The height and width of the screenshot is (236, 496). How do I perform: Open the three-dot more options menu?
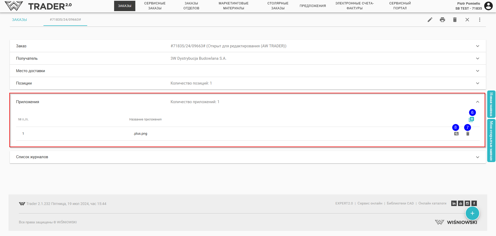(x=479, y=20)
